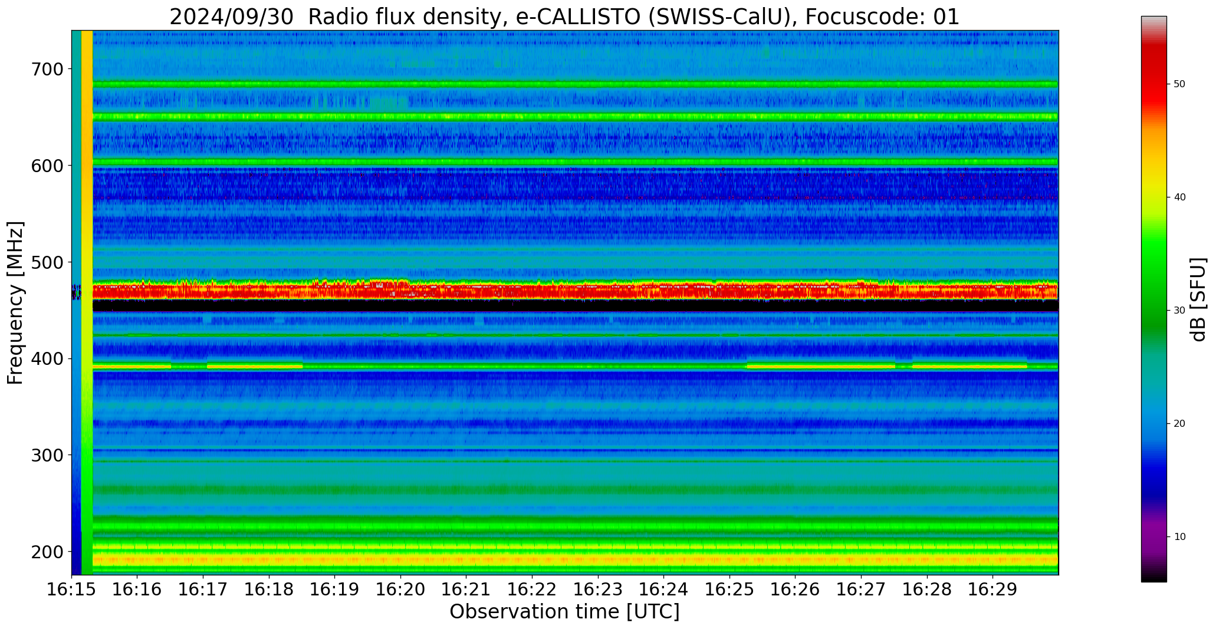Image resolution: width=1216 pixels, height=629 pixels.
Task: Click the 300 tick on the frequency axis
Action: [46, 455]
